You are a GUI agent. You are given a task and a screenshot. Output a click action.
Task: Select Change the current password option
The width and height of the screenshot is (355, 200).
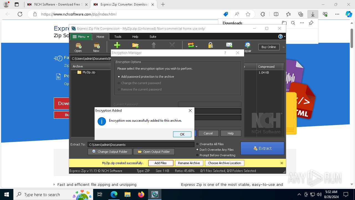point(139,83)
